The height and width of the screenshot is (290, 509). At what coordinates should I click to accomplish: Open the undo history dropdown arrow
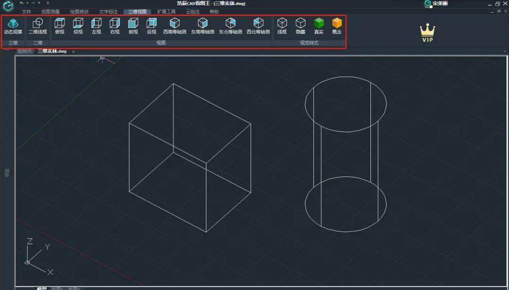(x=27, y=3)
